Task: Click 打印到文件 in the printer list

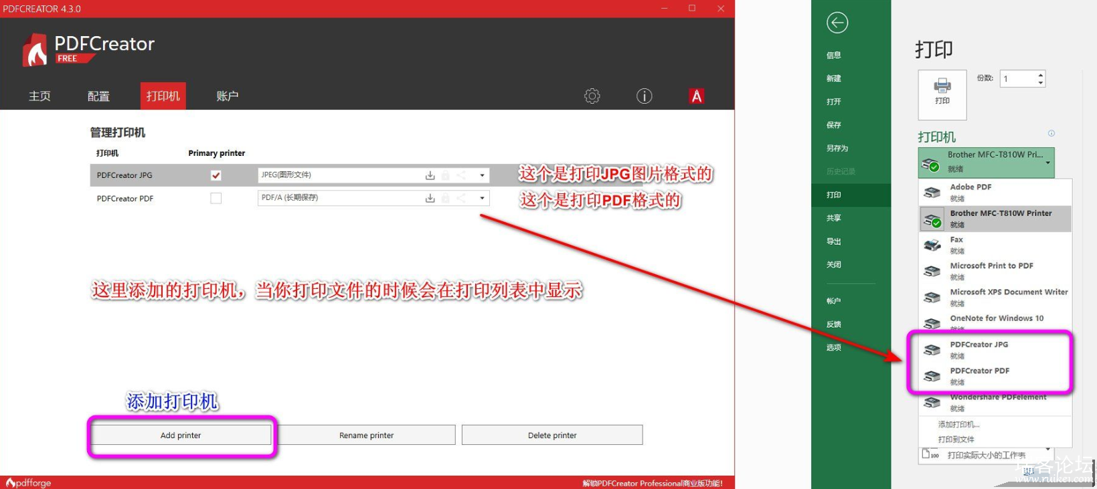Action: point(956,439)
